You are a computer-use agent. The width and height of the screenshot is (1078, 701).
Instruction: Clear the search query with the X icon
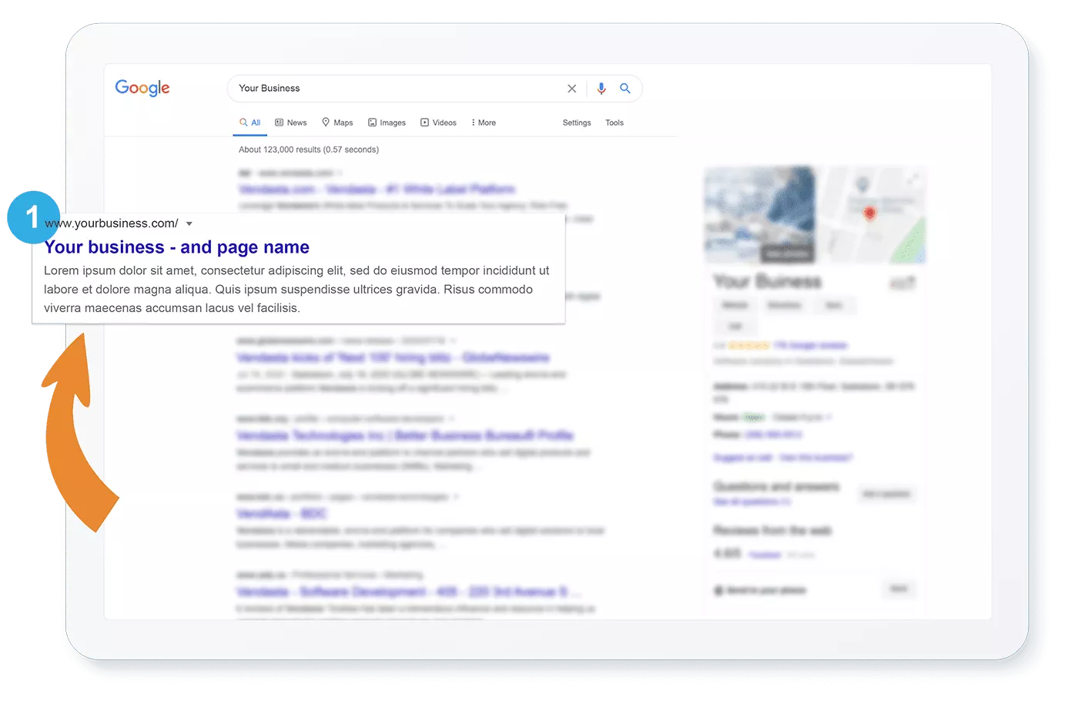click(x=572, y=89)
